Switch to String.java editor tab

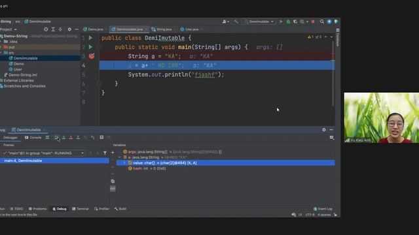pos(164,29)
